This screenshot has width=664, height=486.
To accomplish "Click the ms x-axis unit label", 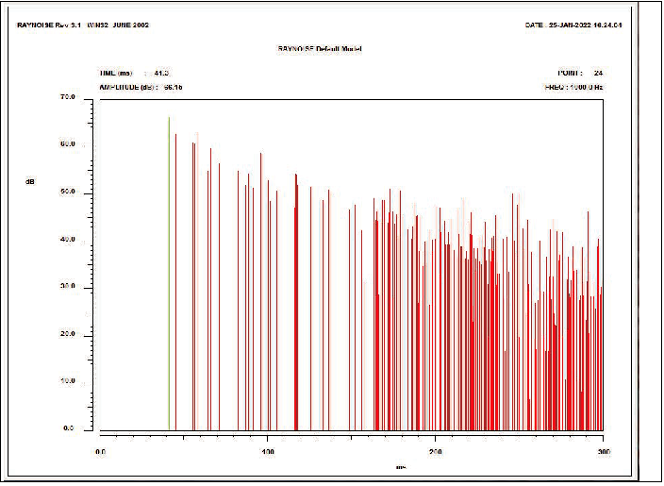I will point(401,467).
